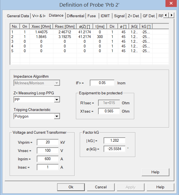Switch to the General Data tab

tap(18, 16)
